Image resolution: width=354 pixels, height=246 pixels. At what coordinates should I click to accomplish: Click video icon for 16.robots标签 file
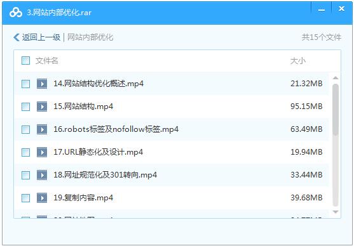point(42,129)
